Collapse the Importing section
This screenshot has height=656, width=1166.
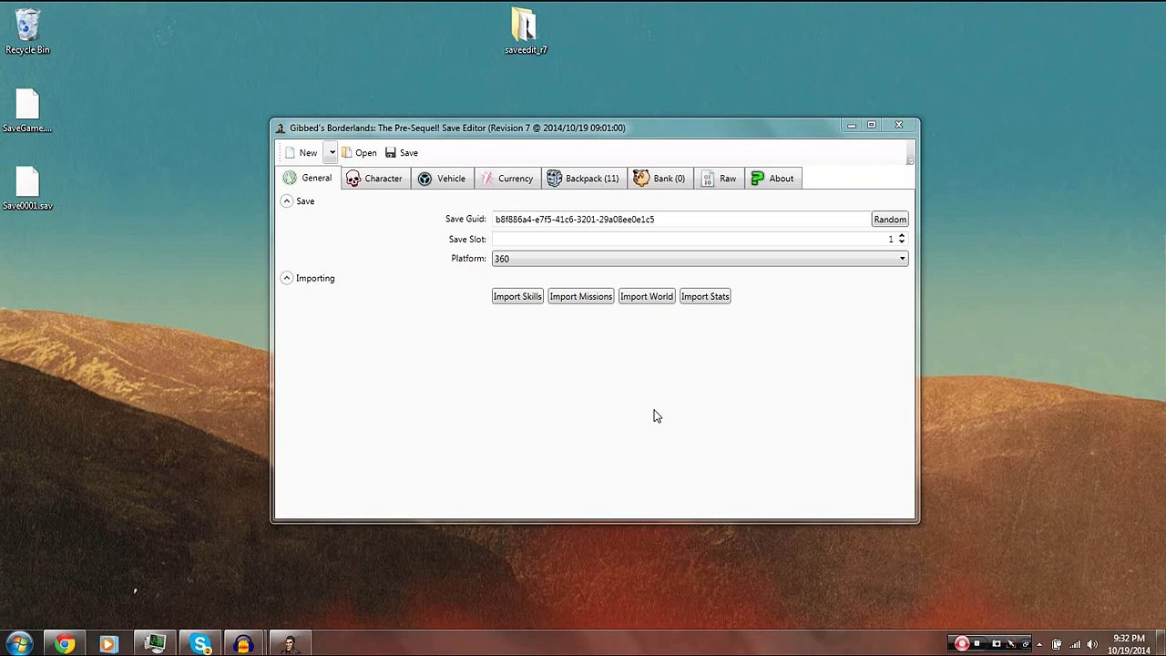[286, 278]
